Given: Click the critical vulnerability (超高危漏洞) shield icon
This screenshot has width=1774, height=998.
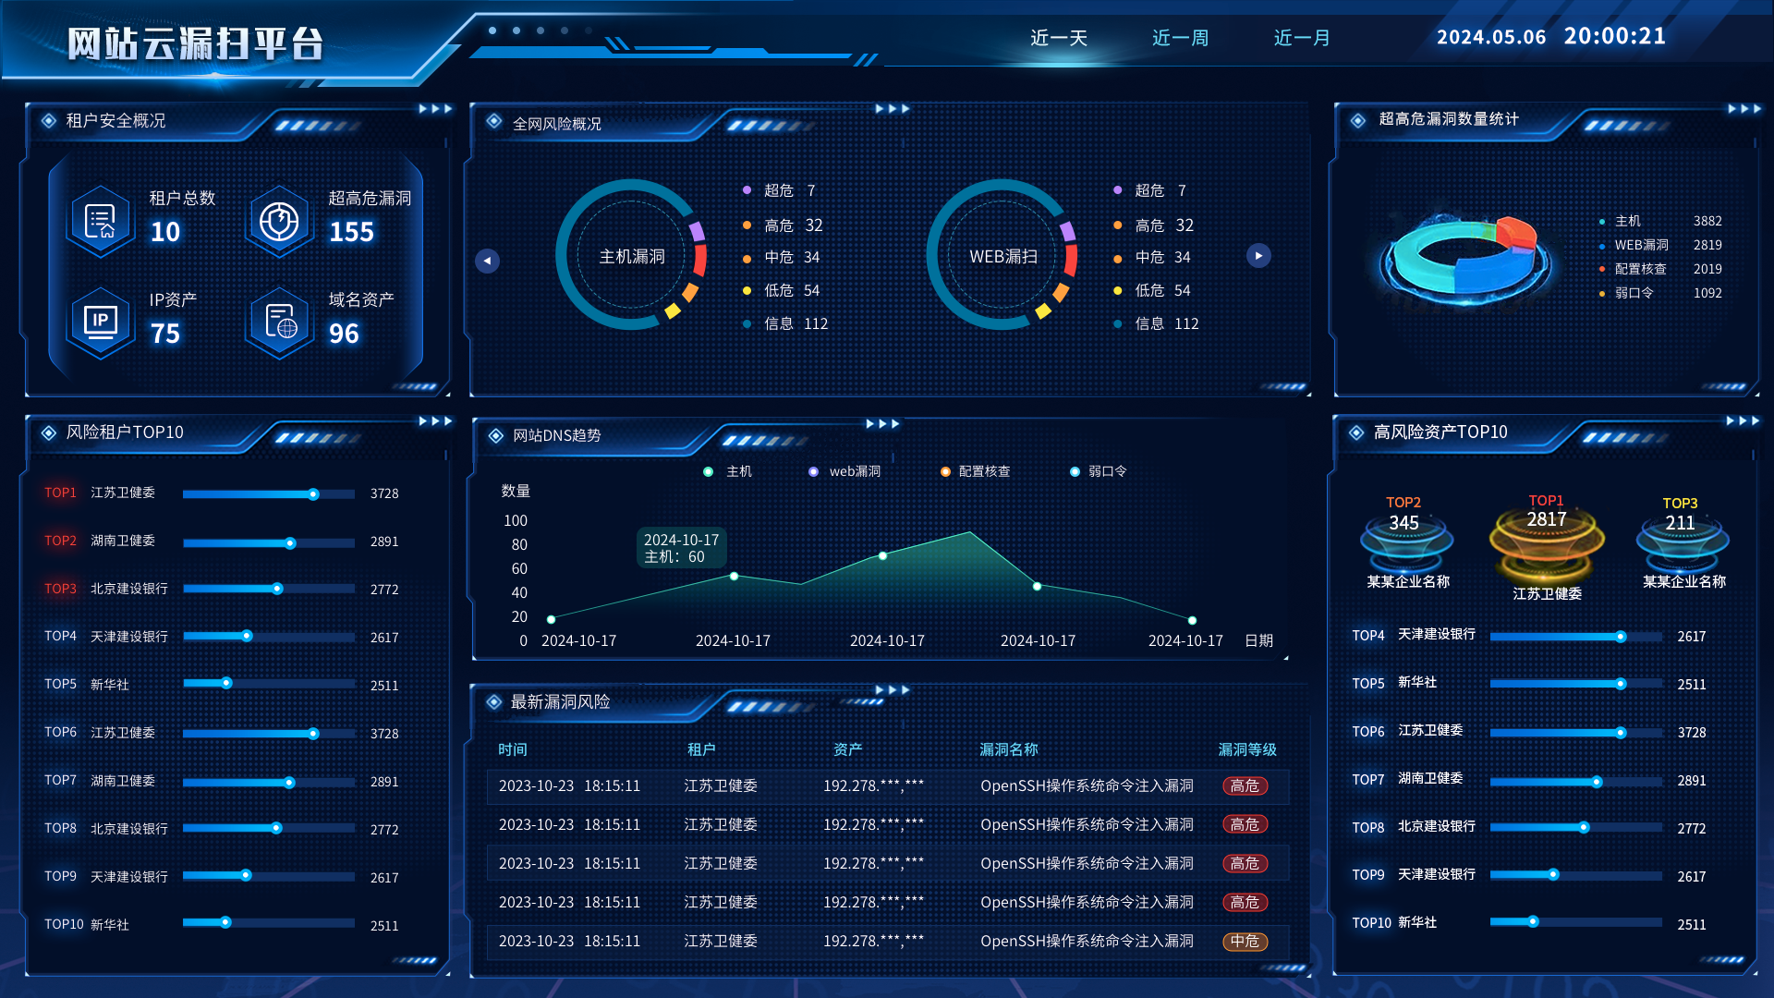Looking at the screenshot, I should pos(278,221).
